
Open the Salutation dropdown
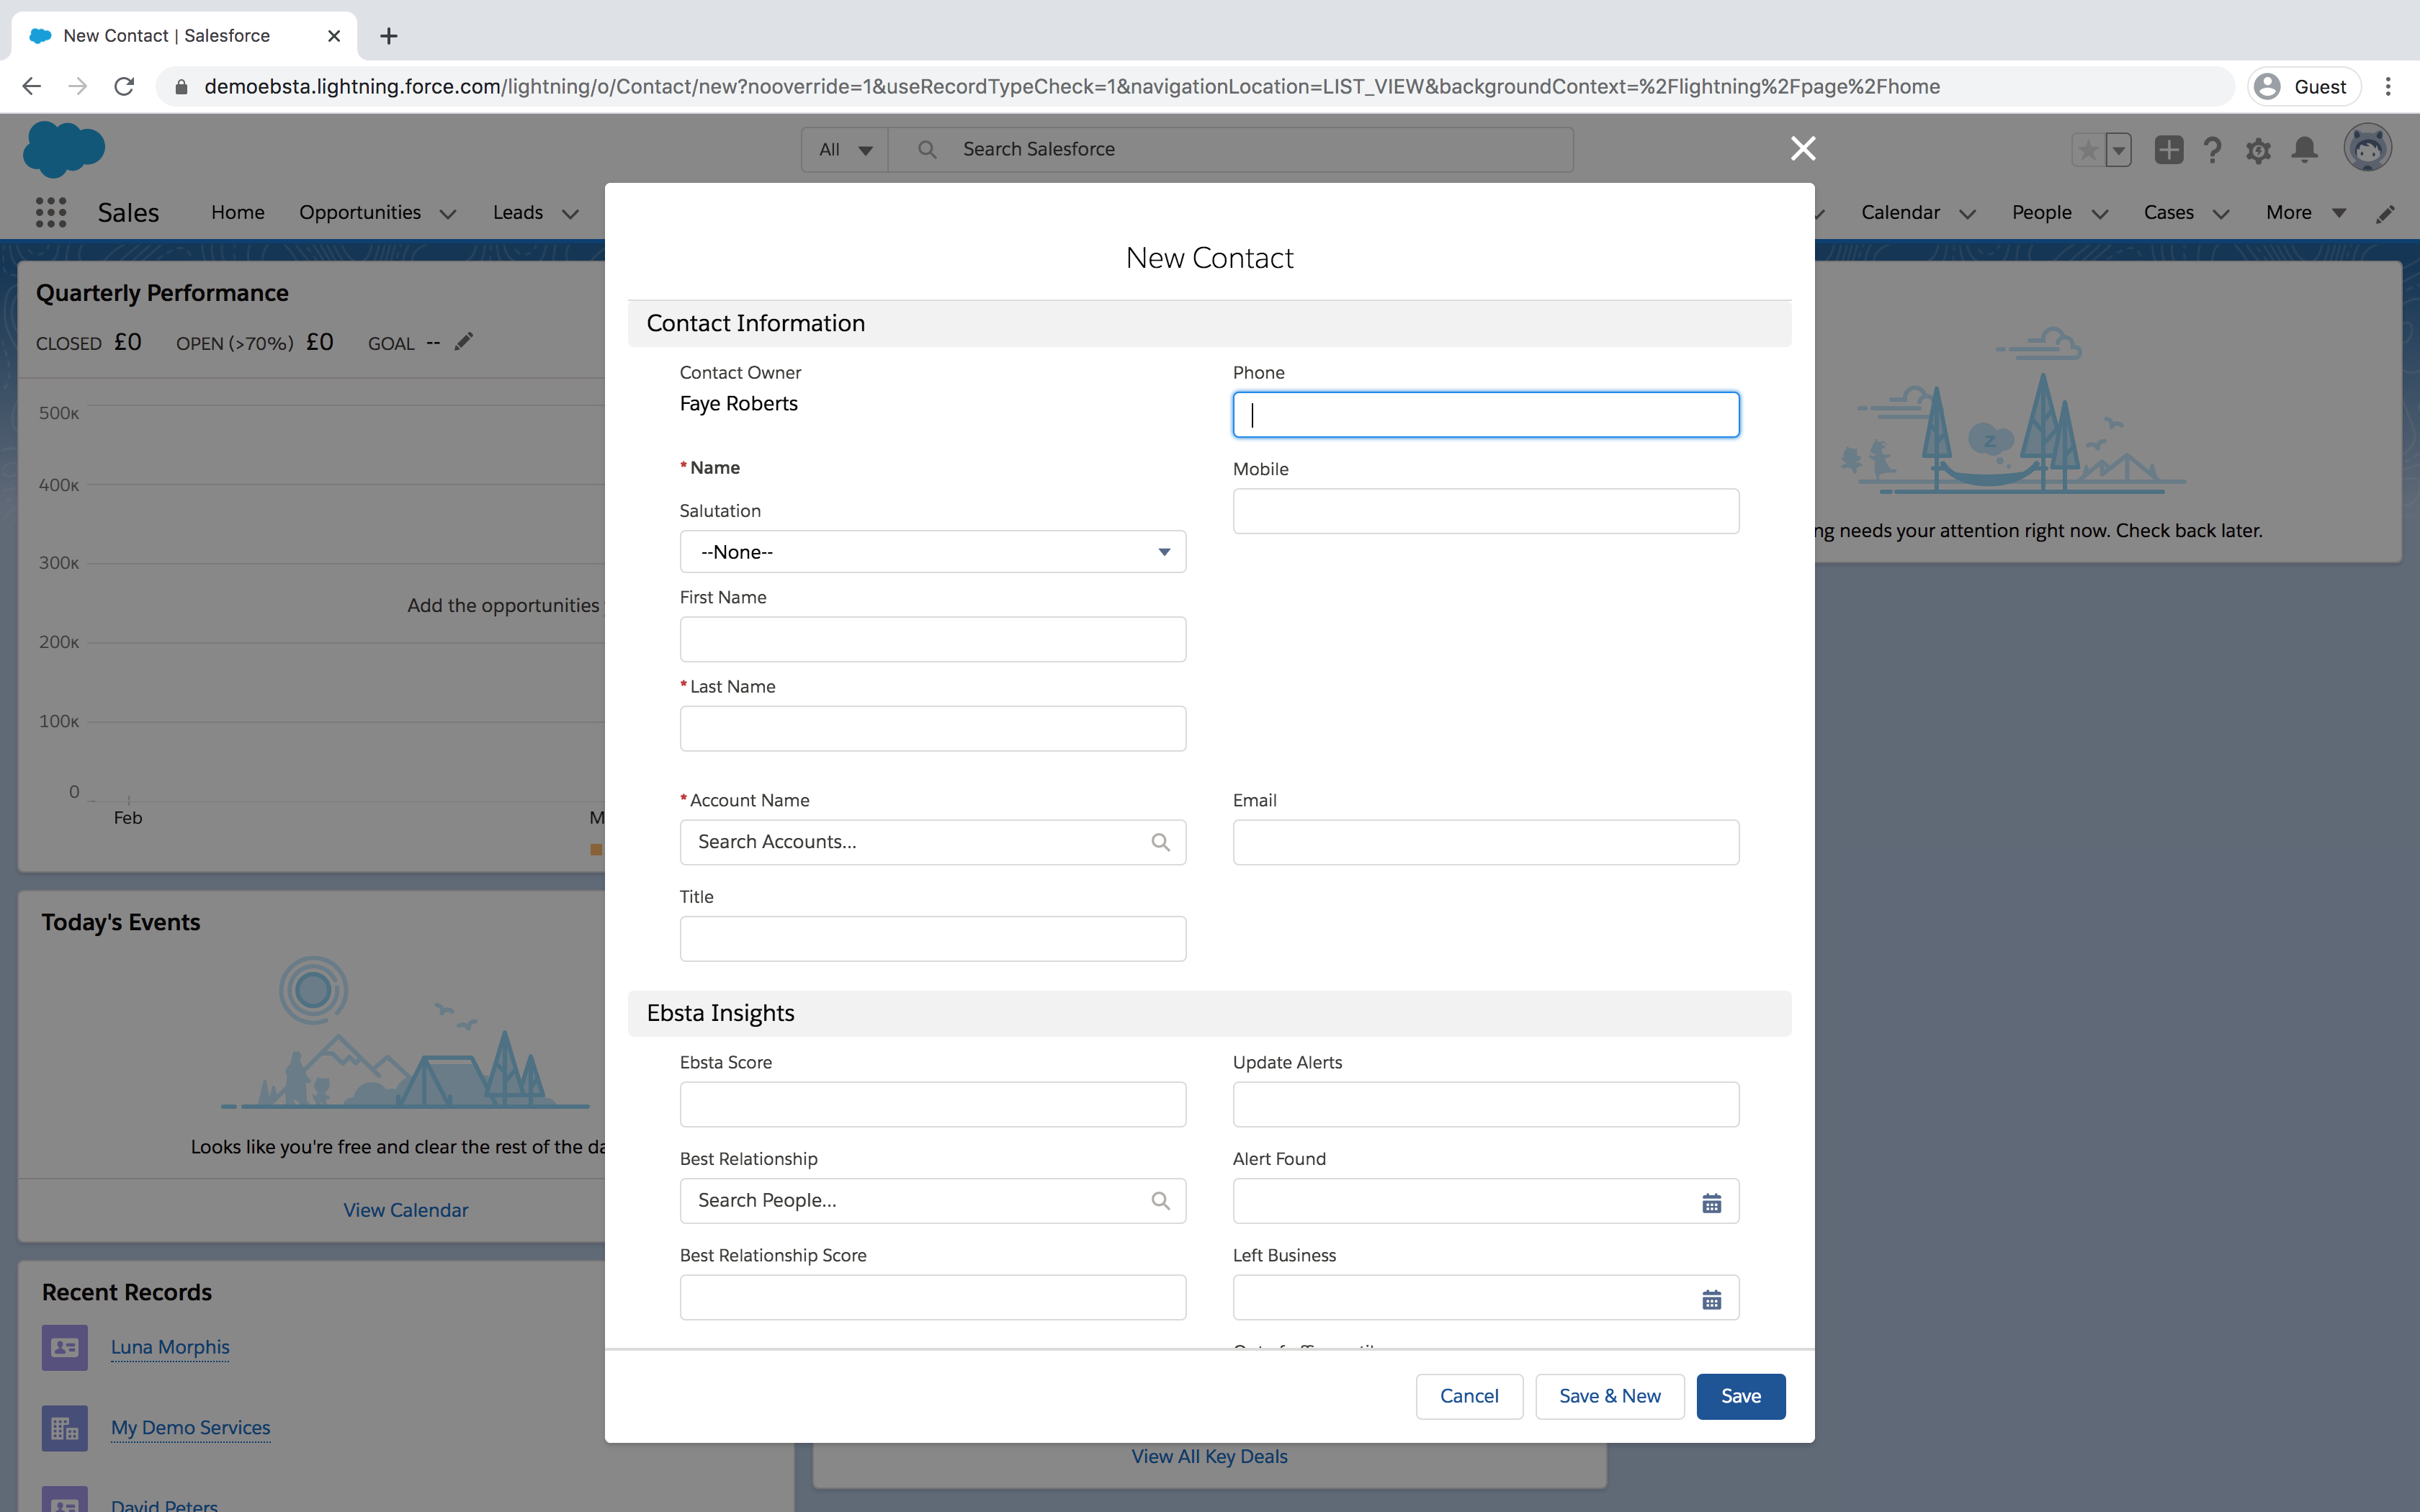tap(932, 552)
